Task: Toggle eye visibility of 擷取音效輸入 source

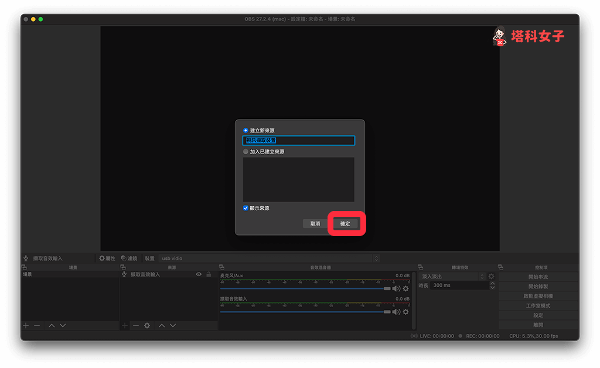Action: tap(199, 274)
